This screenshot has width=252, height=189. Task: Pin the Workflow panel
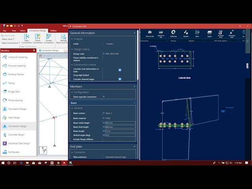34,51
